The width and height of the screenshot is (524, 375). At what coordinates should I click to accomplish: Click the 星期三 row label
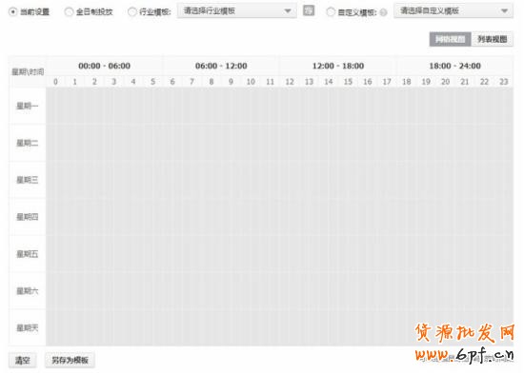(x=28, y=180)
